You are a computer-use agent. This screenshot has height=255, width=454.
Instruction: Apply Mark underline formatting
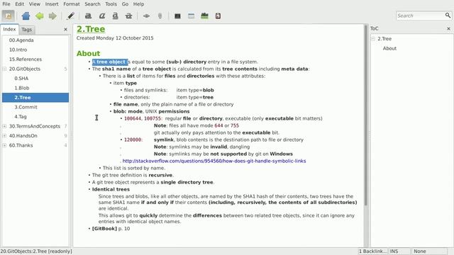115,16
